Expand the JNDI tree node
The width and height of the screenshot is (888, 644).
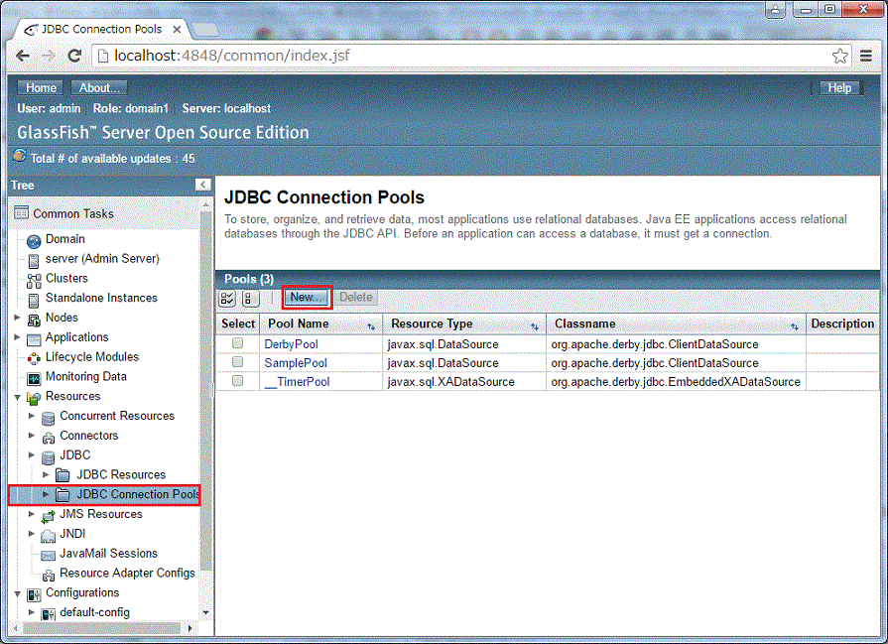pos(32,534)
